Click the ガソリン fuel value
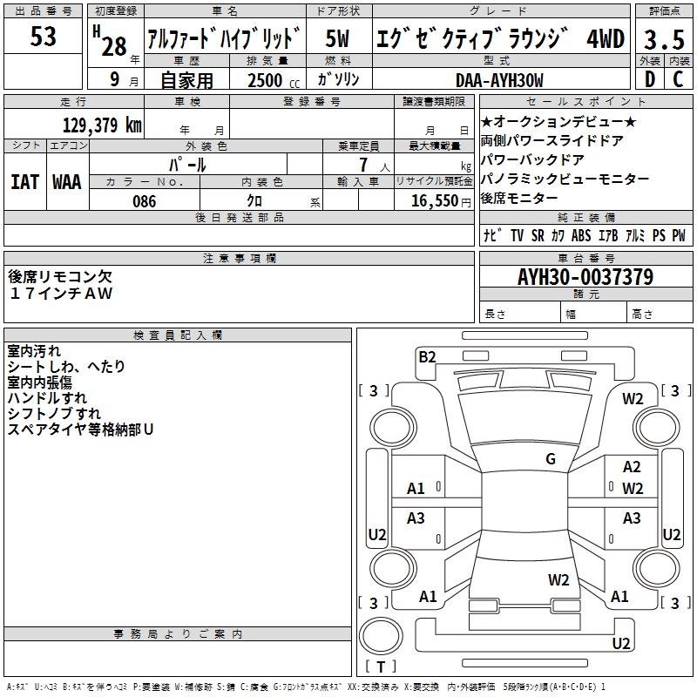Screen dimensions: 697x697 click(x=338, y=79)
